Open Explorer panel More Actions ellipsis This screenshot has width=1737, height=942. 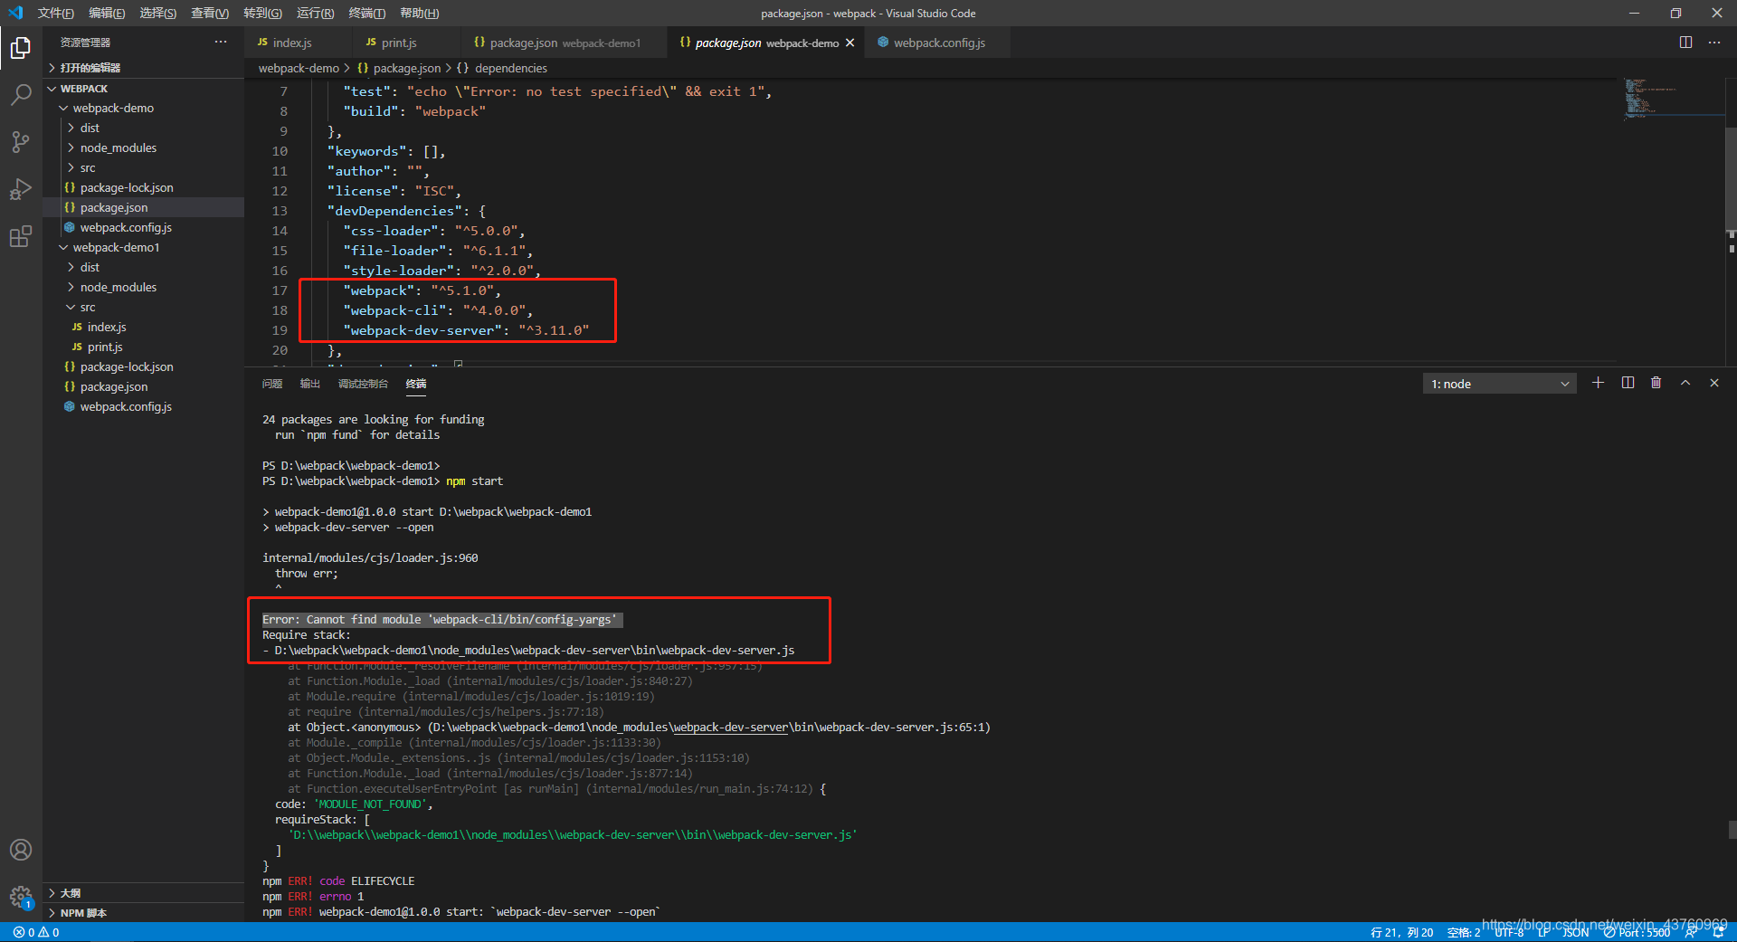(221, 43)
